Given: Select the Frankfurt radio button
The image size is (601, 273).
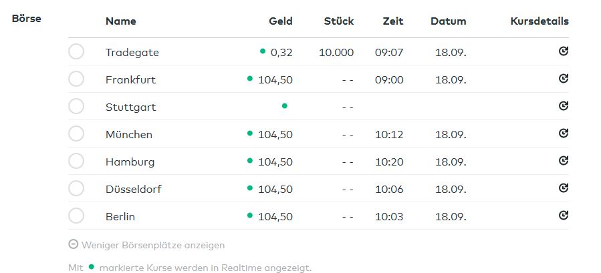Looking at the screenshot, I should (76, 79).
